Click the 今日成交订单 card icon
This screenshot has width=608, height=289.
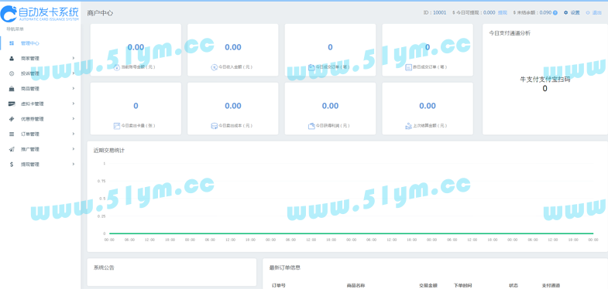pos(311,67)
